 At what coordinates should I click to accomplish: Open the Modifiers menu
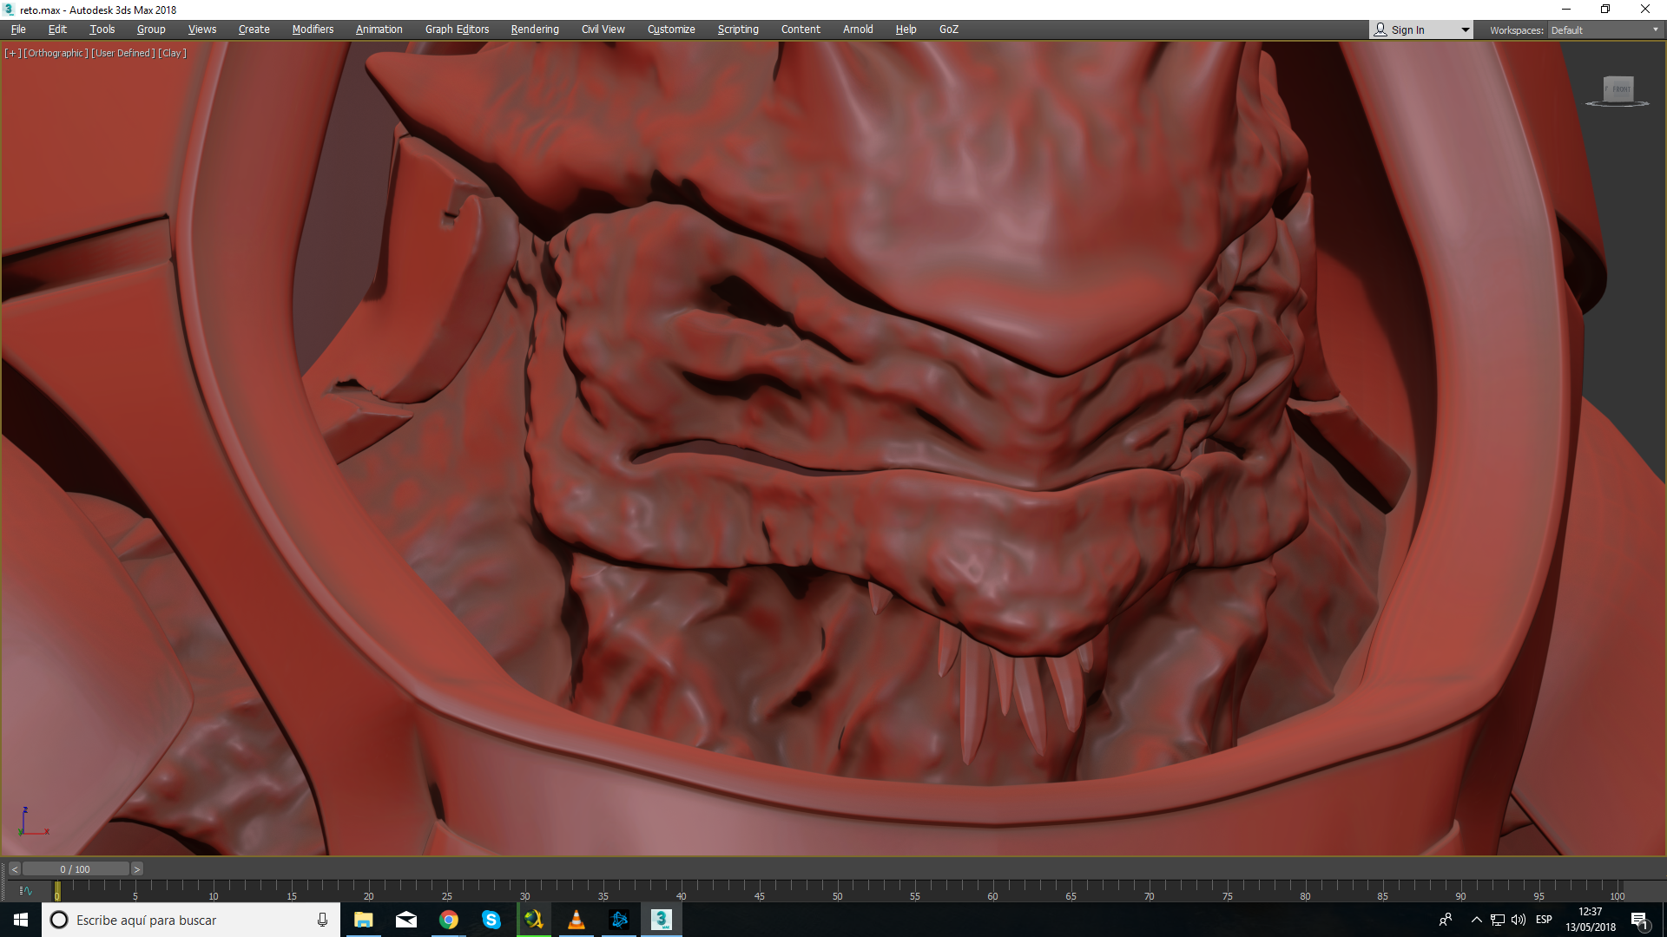[x=313, y=29]
